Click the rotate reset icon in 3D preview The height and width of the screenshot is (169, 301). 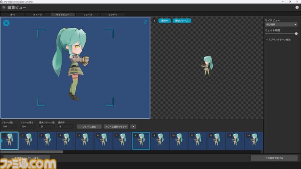pos(145,22)
